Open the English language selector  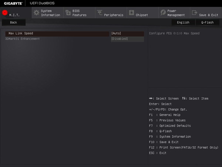[183, 22]
